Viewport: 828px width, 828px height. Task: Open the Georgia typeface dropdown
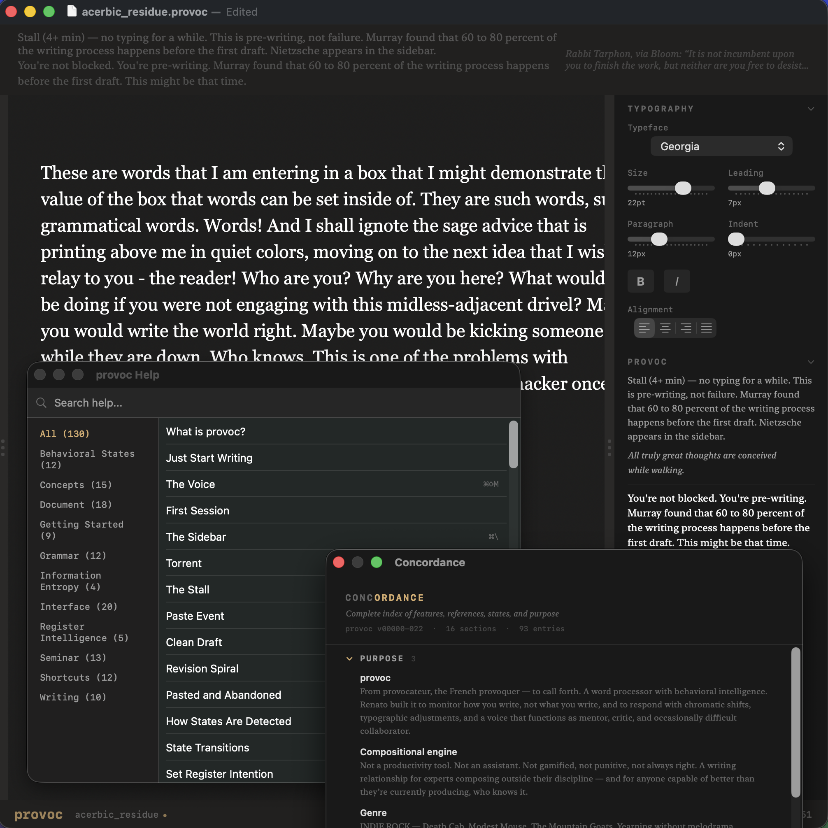(x=721, y=146)
